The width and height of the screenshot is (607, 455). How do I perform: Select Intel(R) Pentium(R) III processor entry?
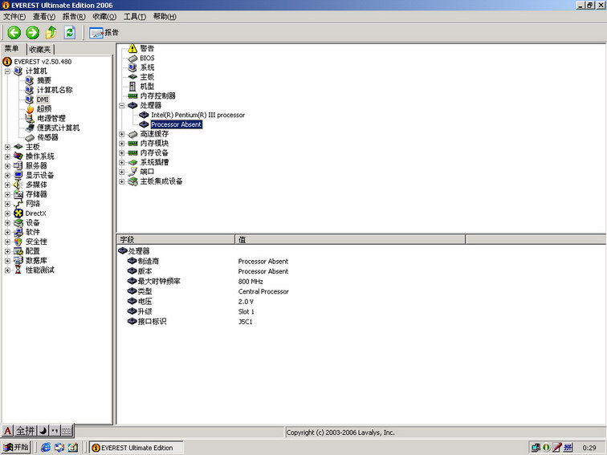[198, 115]
